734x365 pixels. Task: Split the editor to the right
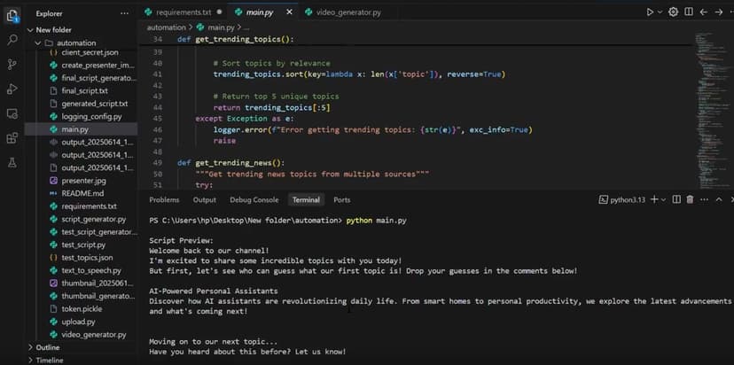(690, 12)
